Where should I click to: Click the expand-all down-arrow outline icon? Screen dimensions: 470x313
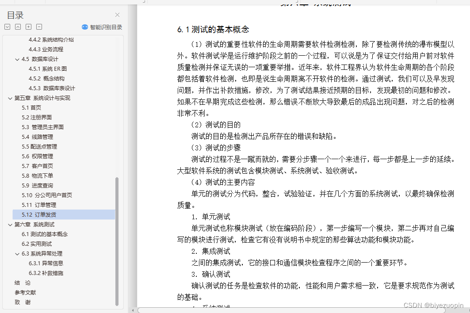click(8, 27)
